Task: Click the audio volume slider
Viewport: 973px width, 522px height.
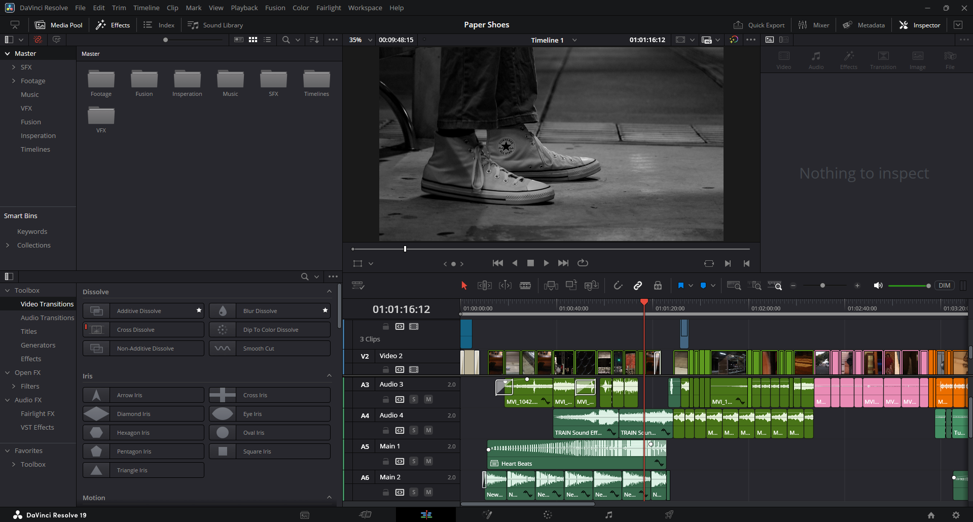Action: pyautogui.click(x=908, y=286)
